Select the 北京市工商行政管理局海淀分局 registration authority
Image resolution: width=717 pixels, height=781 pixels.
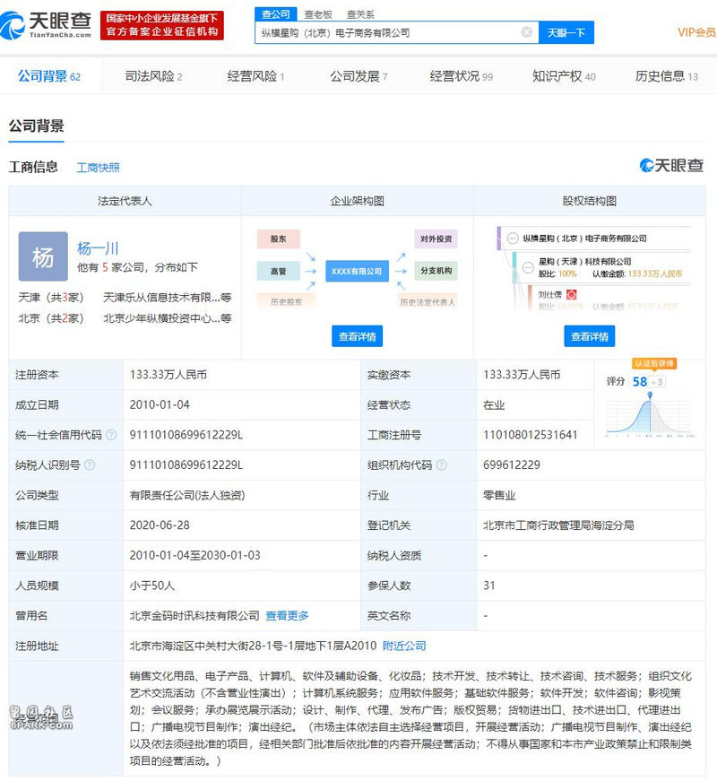pyautogui.click(x=558, y=525)
